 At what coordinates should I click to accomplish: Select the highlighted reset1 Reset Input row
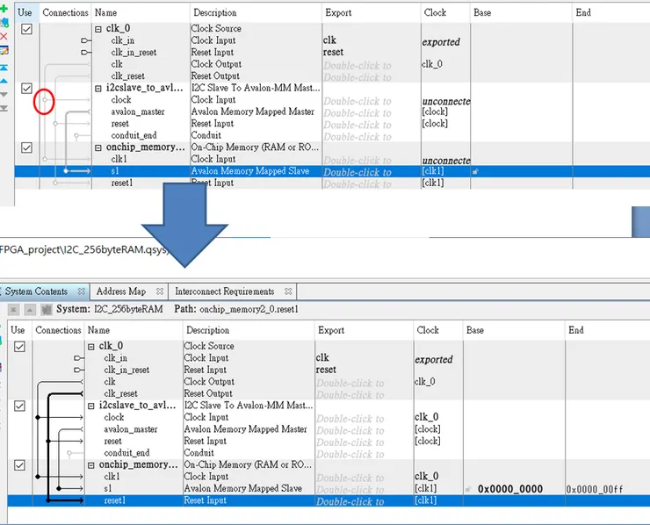329,500
